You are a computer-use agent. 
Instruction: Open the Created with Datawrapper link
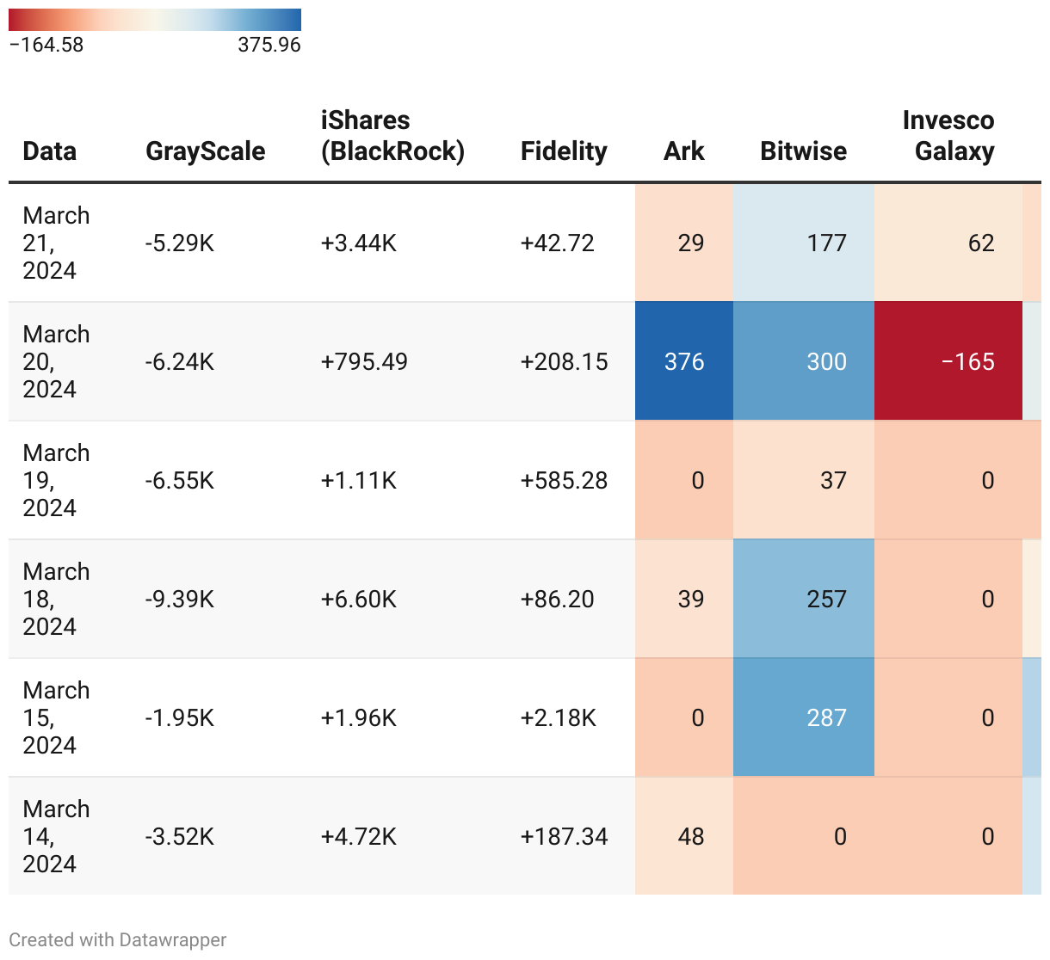[x=118, y=940]
